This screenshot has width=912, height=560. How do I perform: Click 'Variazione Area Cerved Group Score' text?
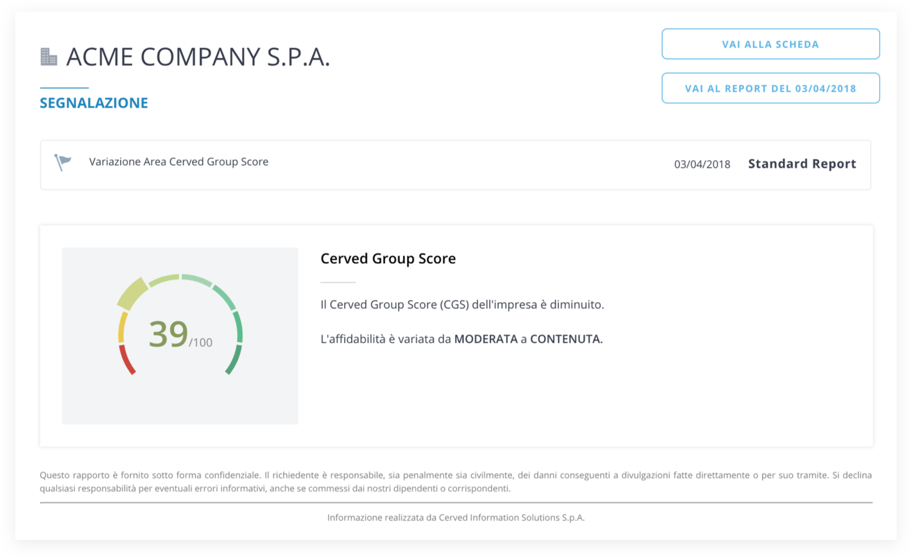(x=179, y=162)
